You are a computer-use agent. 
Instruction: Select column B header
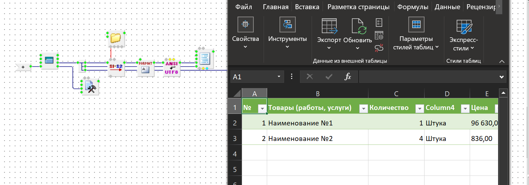coord(318,93)
